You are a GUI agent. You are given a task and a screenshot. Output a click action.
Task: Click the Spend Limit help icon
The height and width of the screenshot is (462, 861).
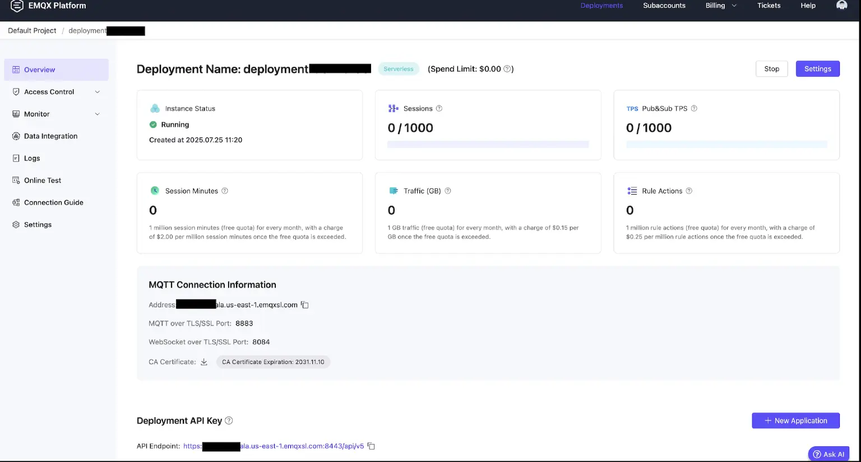click(x=507, y=69)
